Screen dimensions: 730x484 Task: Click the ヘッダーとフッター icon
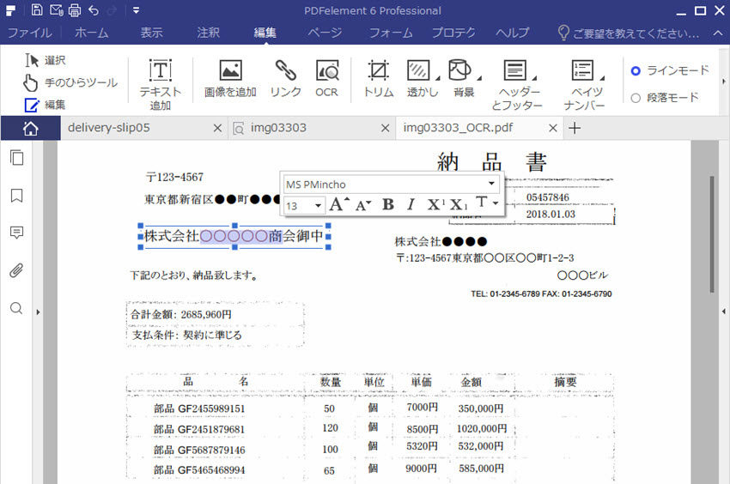(515, 70)
